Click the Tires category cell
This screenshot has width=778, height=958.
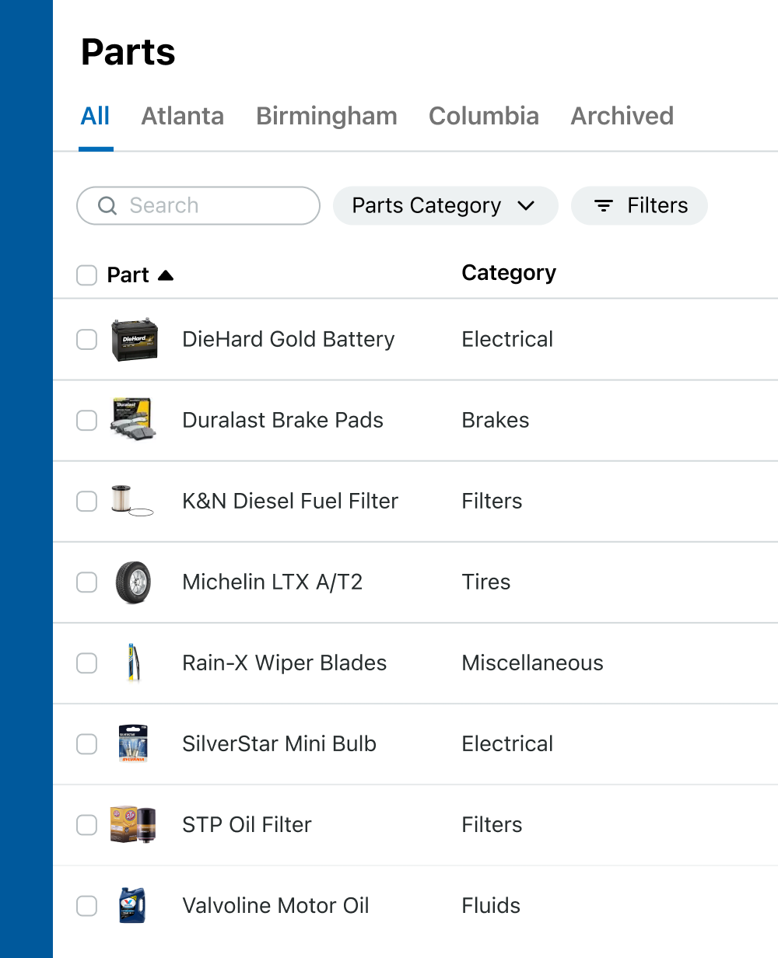(x=486, y=582)
